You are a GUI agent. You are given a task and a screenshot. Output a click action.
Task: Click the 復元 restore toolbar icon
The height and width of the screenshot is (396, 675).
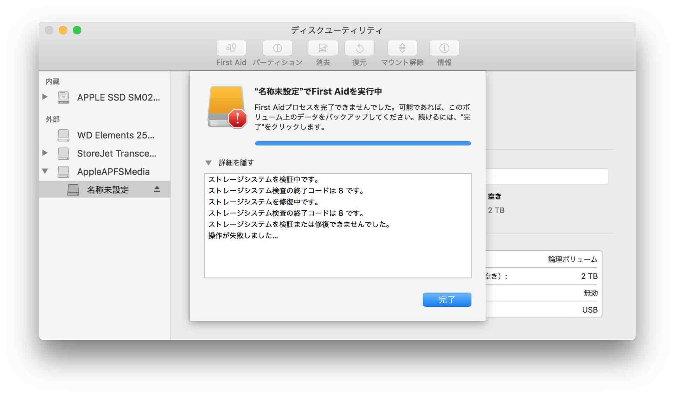pyautogui.click(x=359, y=48)
